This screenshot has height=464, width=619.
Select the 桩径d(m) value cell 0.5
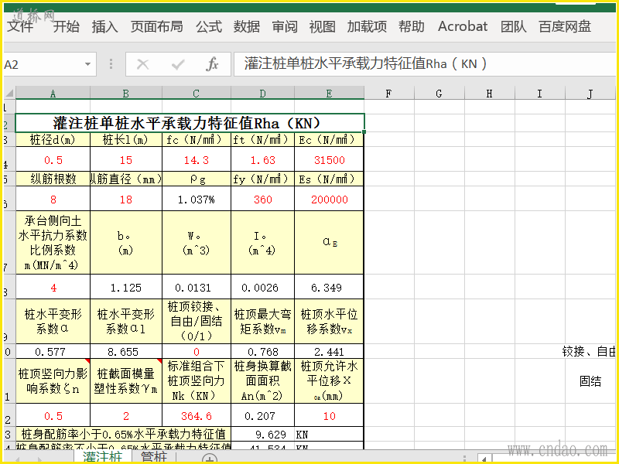[x=53, y=160]
